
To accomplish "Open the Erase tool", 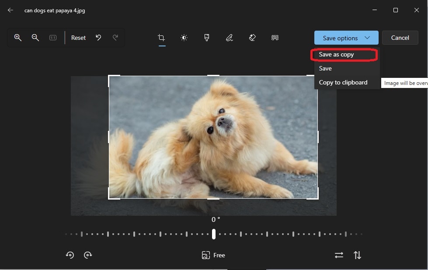I will click(x=252, y=38).
